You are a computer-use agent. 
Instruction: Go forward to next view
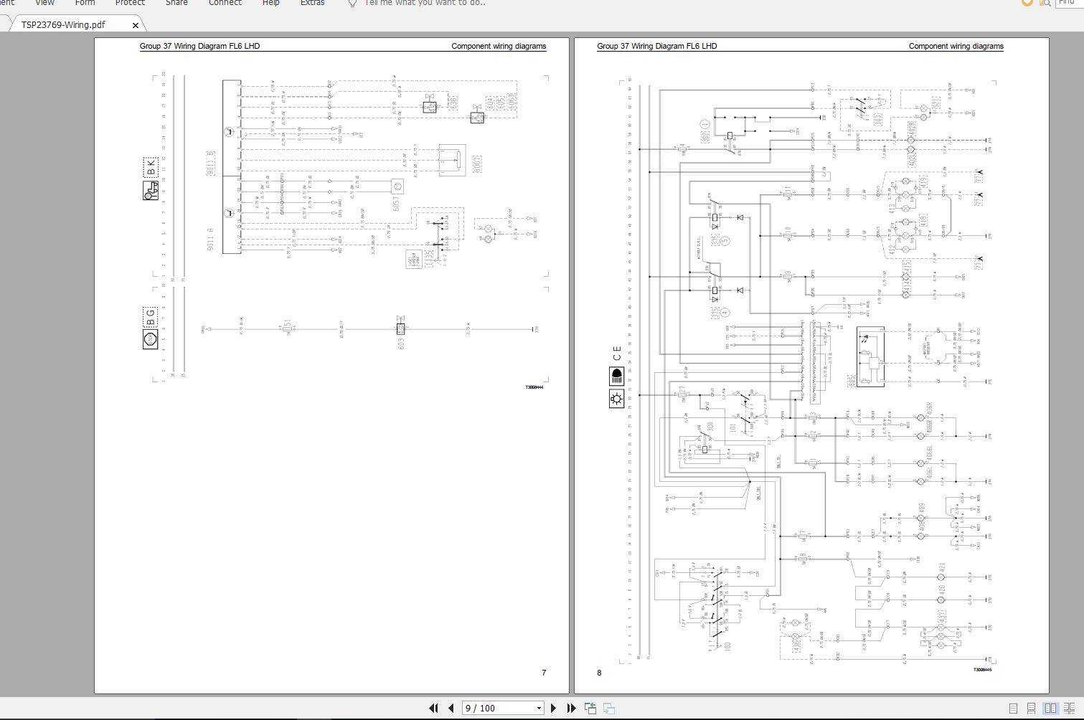click(x=608, y=708)
